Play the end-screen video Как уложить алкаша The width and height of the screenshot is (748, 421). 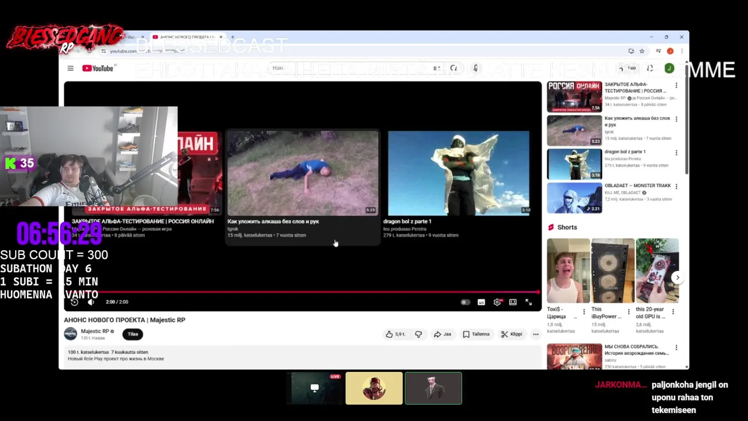[303, 186]
